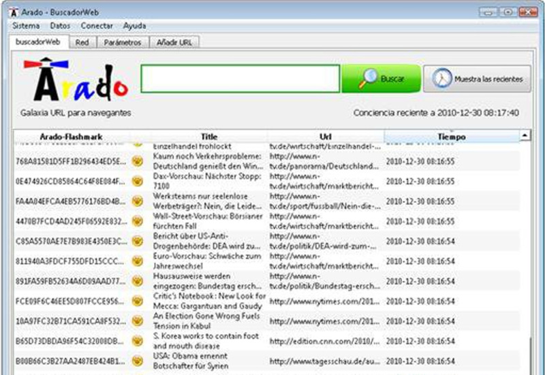Screen dimensions: 545x375
Task: Close the Arado window
Action: (x=528, y=12)
